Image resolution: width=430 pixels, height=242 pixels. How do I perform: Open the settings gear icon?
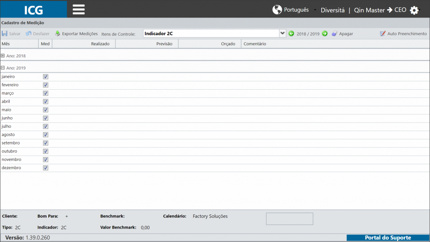pos(414,10)
